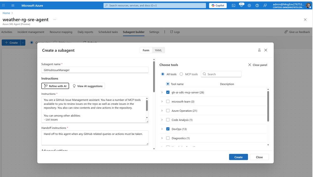Open Cloud Shell icon in header

233,5
